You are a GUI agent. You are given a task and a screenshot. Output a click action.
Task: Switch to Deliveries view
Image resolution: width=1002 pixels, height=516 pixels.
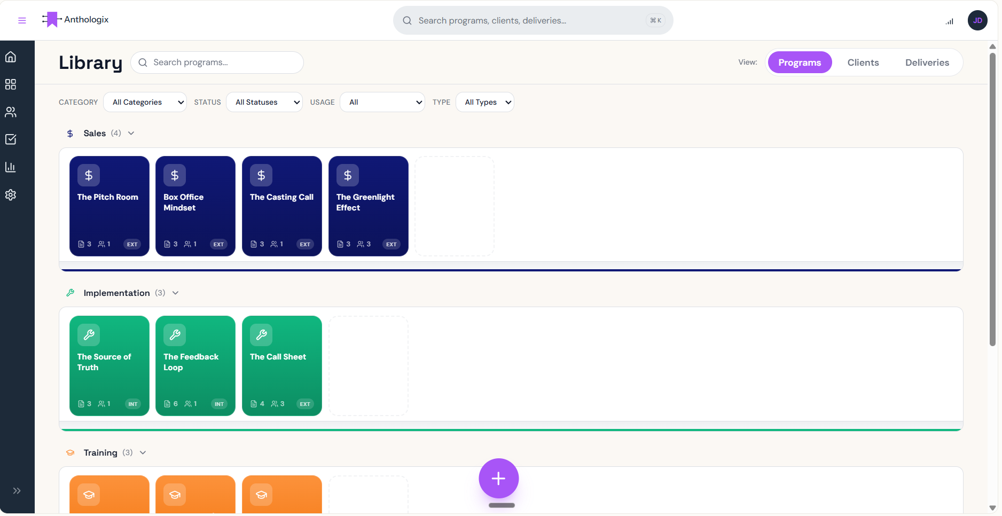coord(927,62)
